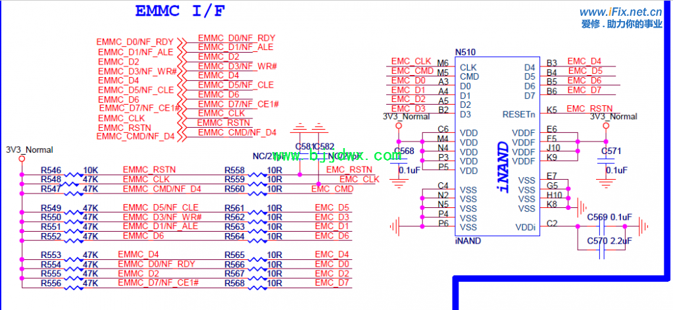Click the EMC_RSTN net label at pin K5
673x310 pixels.
click(589, 109)
